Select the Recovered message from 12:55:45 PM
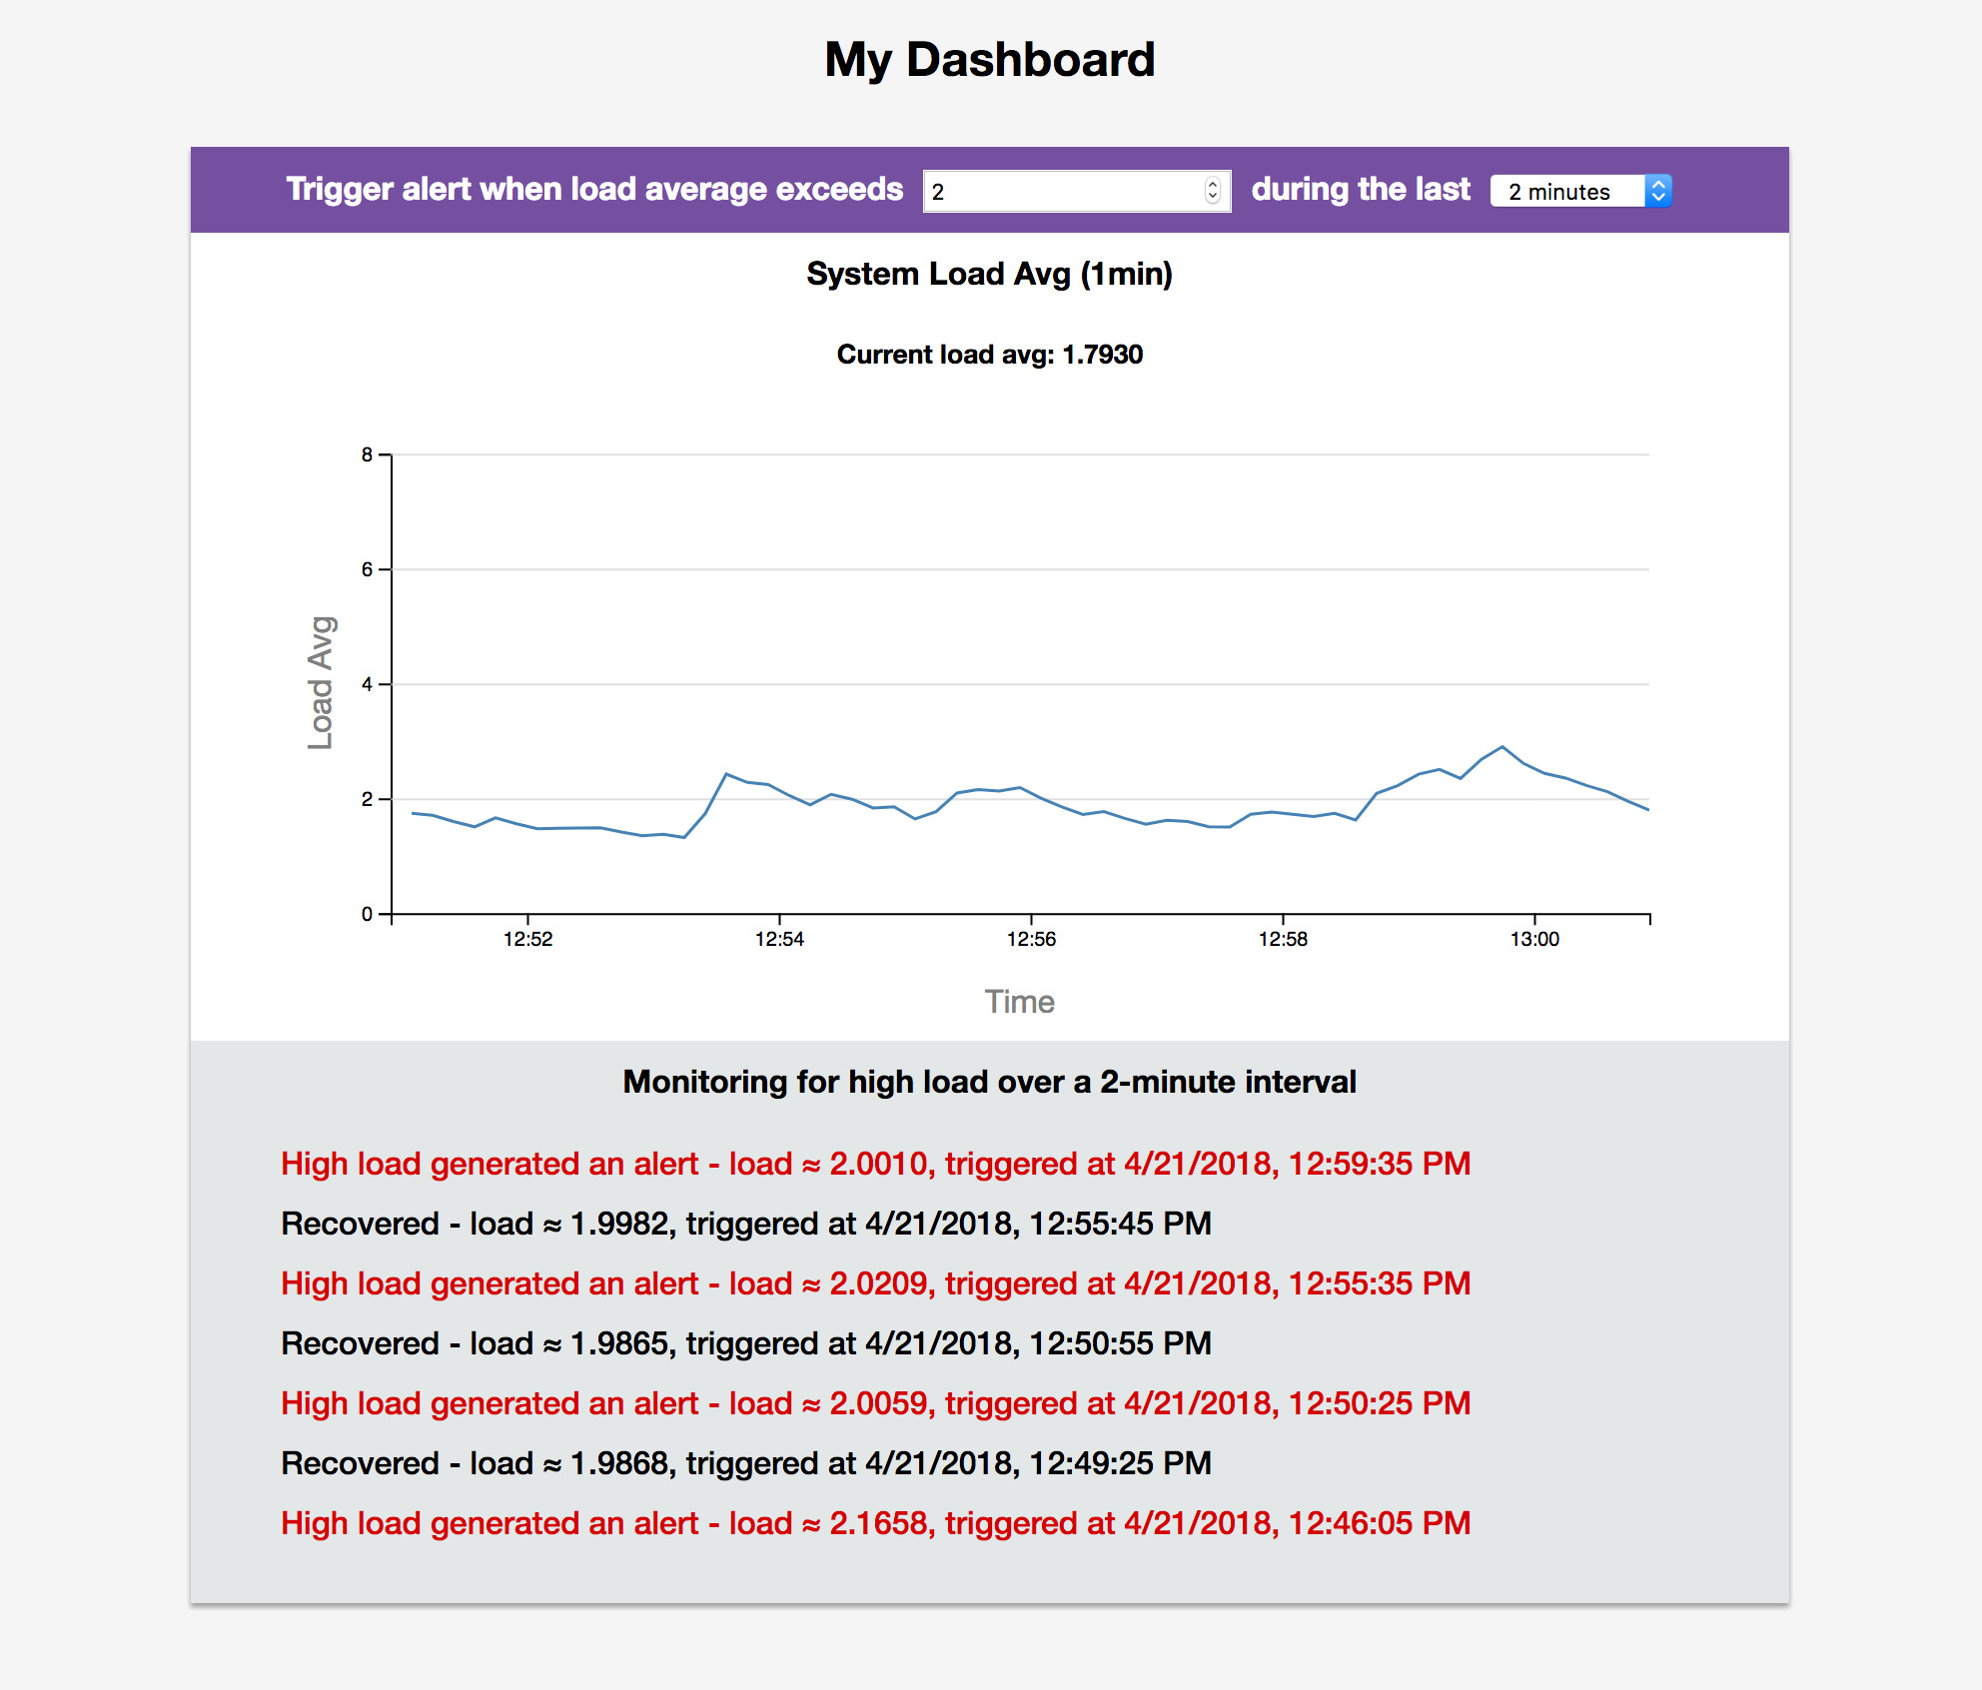This screenshot has width=1982, height=1690. [x=745, y=1224]
